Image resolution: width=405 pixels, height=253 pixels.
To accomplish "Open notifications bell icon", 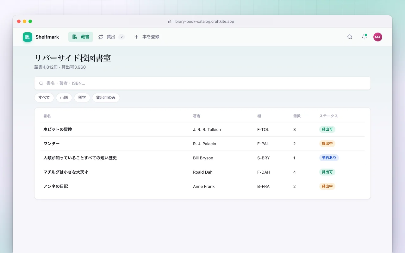I will coord(364,37).
